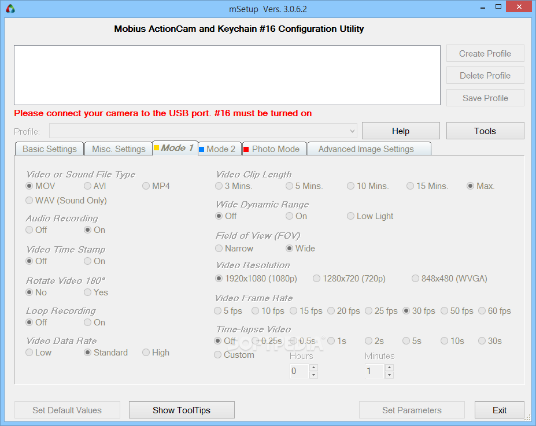This screenshot has width=536, height=426.
Task: Set time-lapse interval to 30s
Action: 490,341
